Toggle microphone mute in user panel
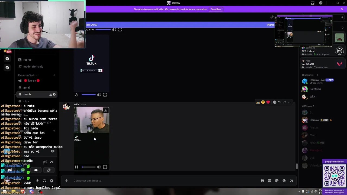 (x=37, y=181)
